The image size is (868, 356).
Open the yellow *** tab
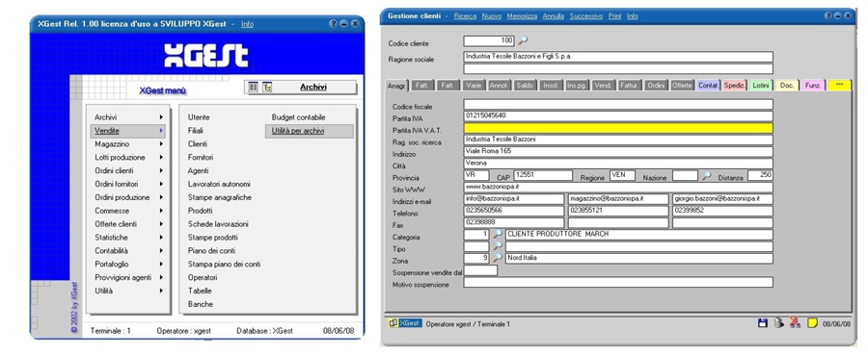tap(840, 85)
